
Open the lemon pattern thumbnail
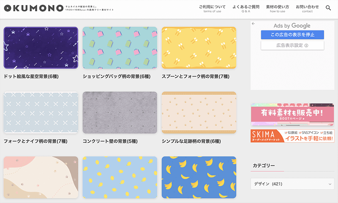tap(120, 177)
